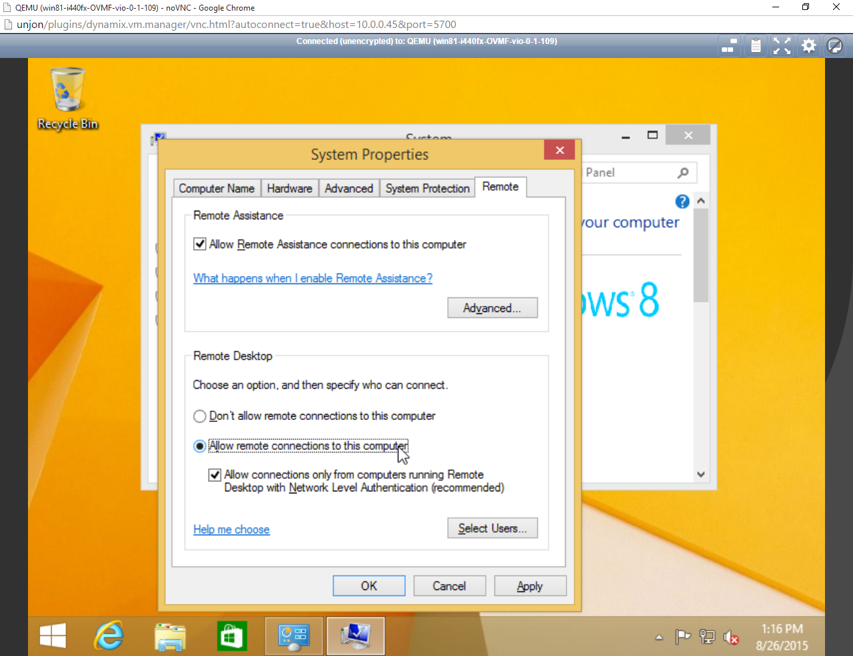Open the noVNC extra keys (Ctrl-Alt-Del) icon
Viewport: 853px width, 656px height.
click(x=729, y=46)
